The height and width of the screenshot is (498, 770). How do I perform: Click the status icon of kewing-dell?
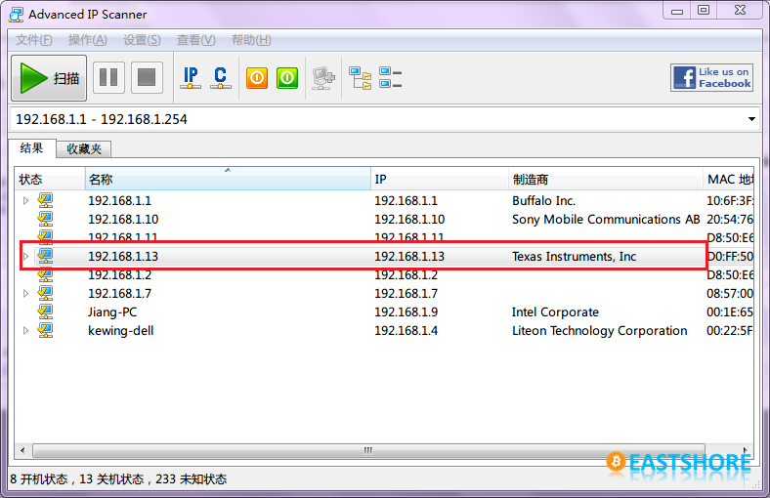[45, 330]
